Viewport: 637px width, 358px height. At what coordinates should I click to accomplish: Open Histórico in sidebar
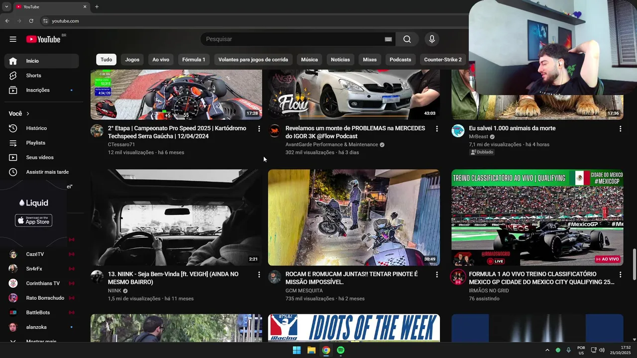coord(41,128)
